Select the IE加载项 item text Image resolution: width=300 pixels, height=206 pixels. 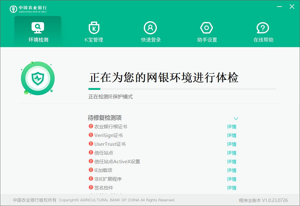coord(103,170)
